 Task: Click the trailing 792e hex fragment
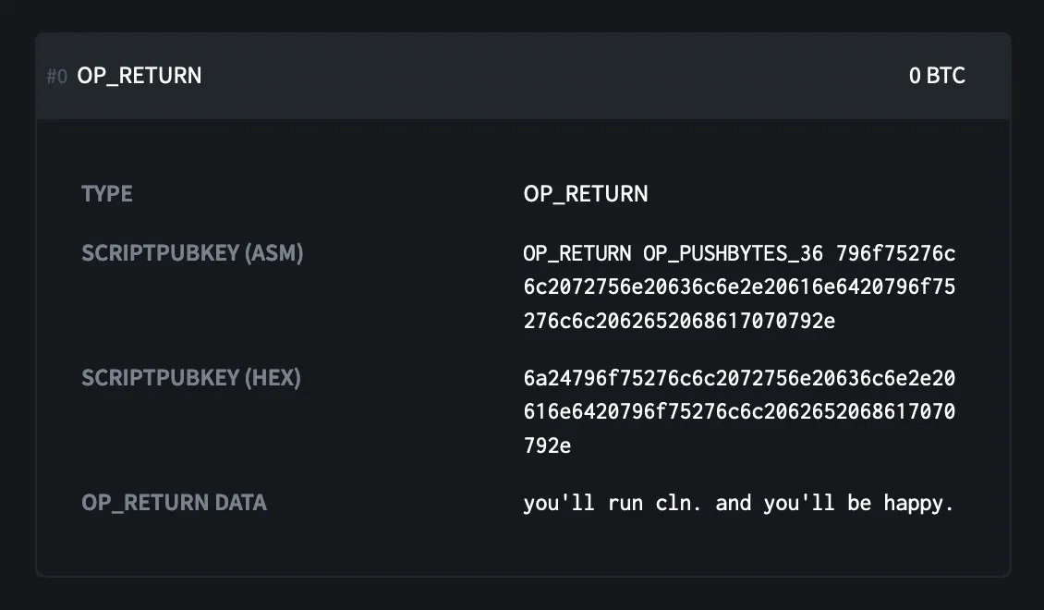pos(547,446)
